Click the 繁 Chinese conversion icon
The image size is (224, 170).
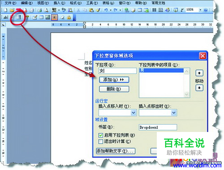coord(54,10)
